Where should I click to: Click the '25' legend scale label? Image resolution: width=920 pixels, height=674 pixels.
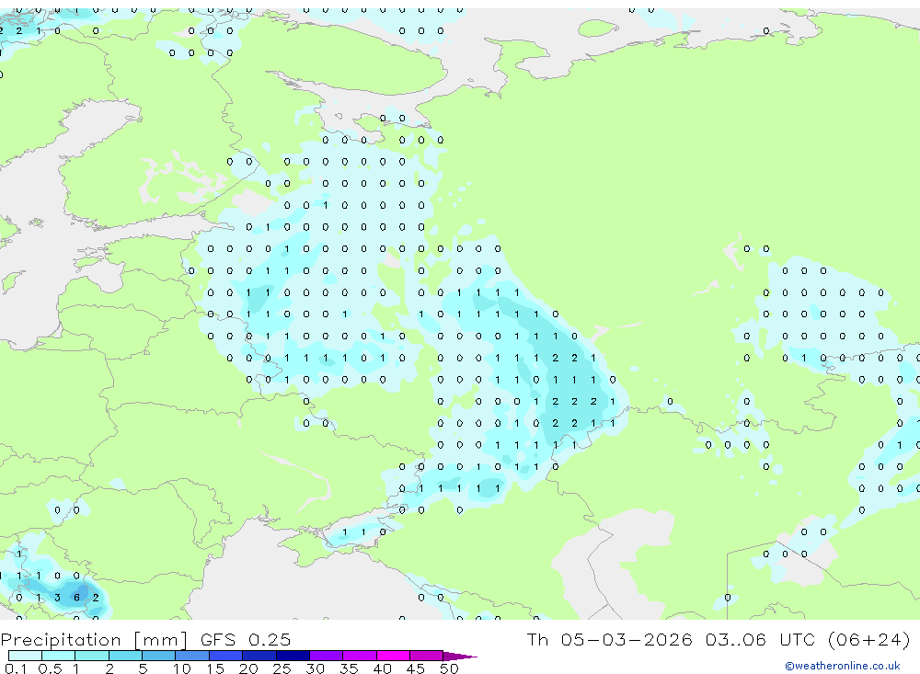[282, 668]
